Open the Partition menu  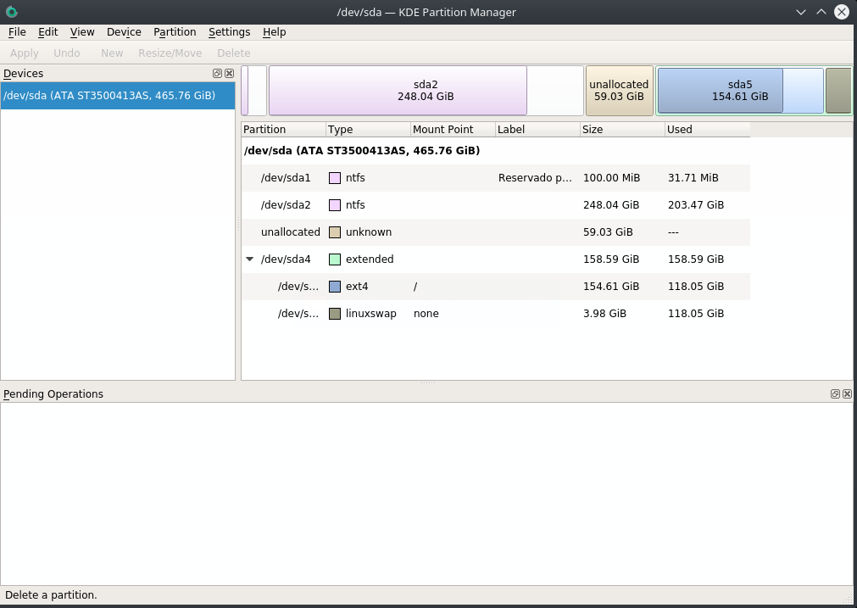coord(175,32)
